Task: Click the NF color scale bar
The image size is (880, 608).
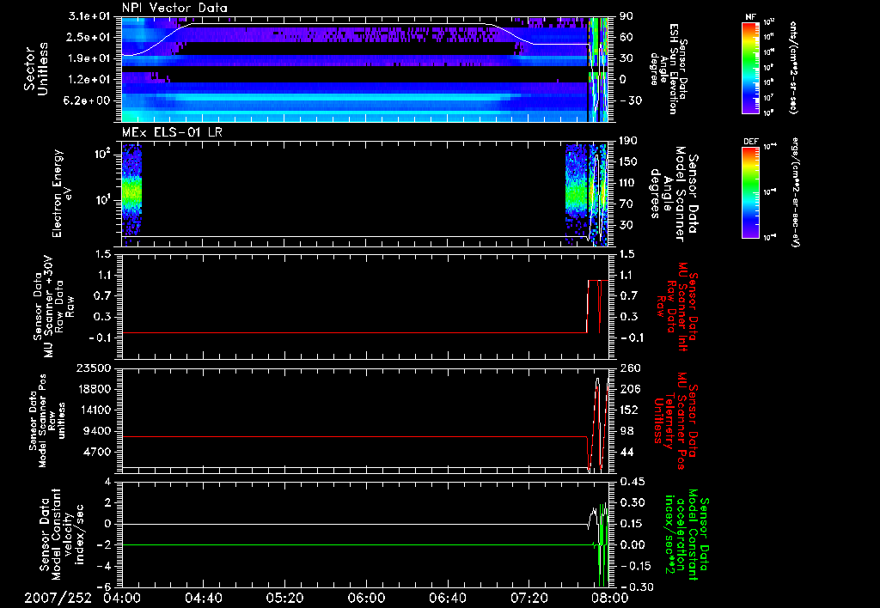Action: (x=750, y=67)
